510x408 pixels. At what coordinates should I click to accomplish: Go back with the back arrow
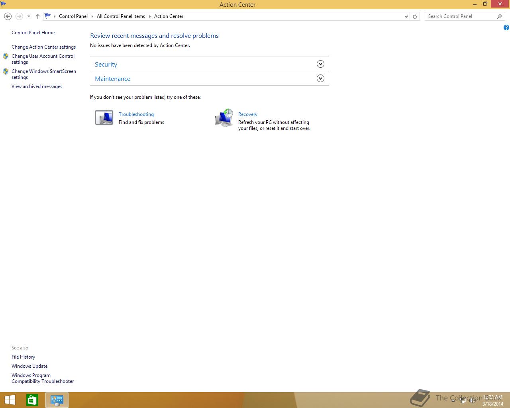point(8,16)
